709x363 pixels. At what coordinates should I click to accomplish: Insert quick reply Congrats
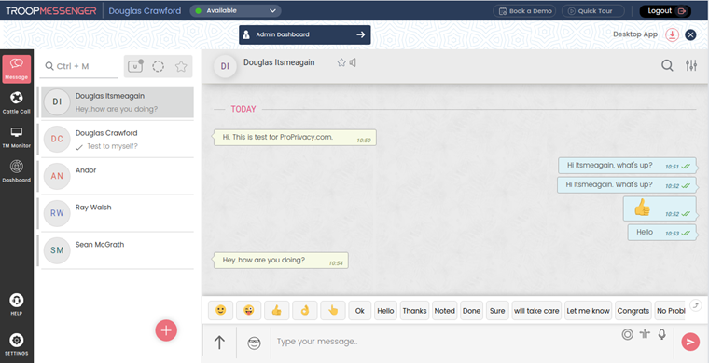pyautogui.click(x=633, y=311)
